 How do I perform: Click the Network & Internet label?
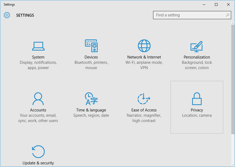(x=144, y=57)
